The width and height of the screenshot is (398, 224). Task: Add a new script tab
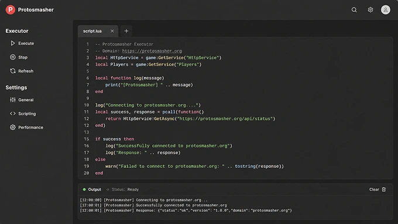pos(126,31)
